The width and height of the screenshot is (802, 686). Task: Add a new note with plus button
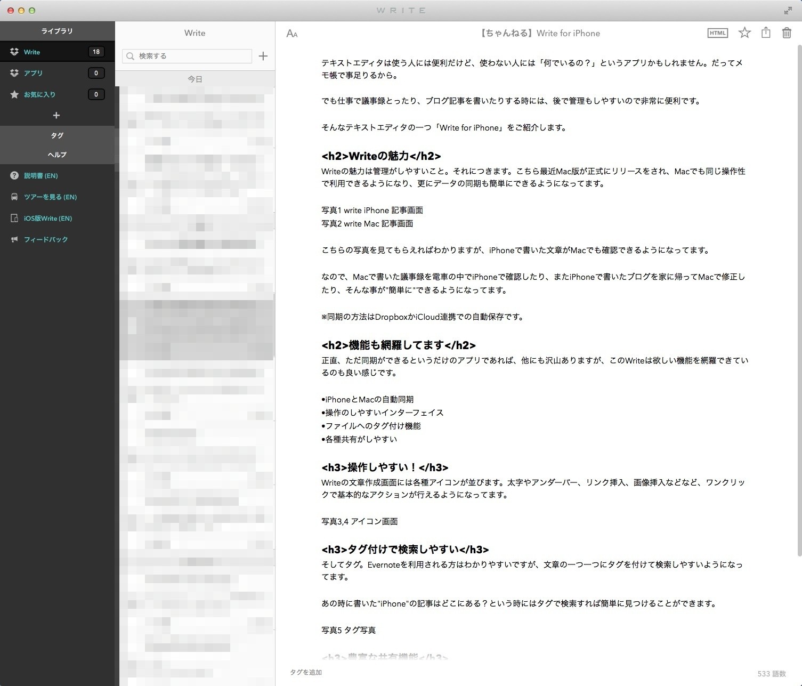coord(263,56)
